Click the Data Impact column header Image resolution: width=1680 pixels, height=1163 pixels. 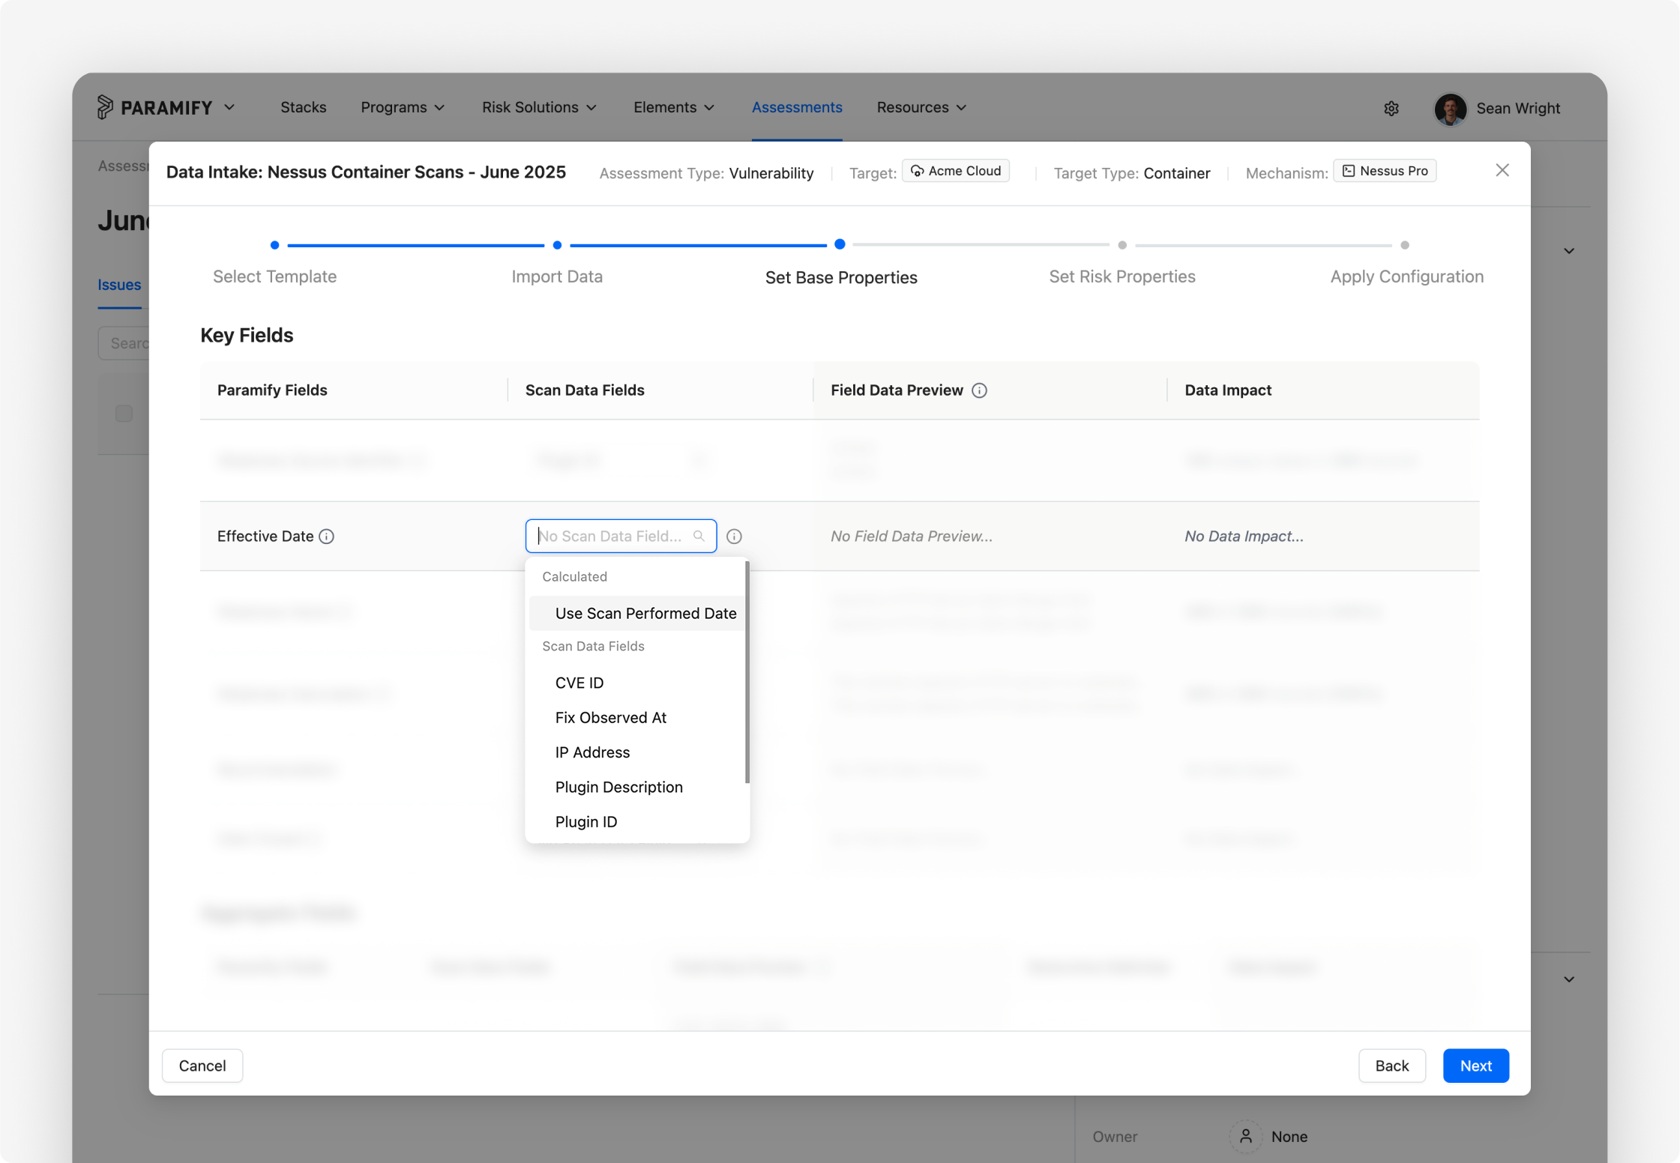1228,390
